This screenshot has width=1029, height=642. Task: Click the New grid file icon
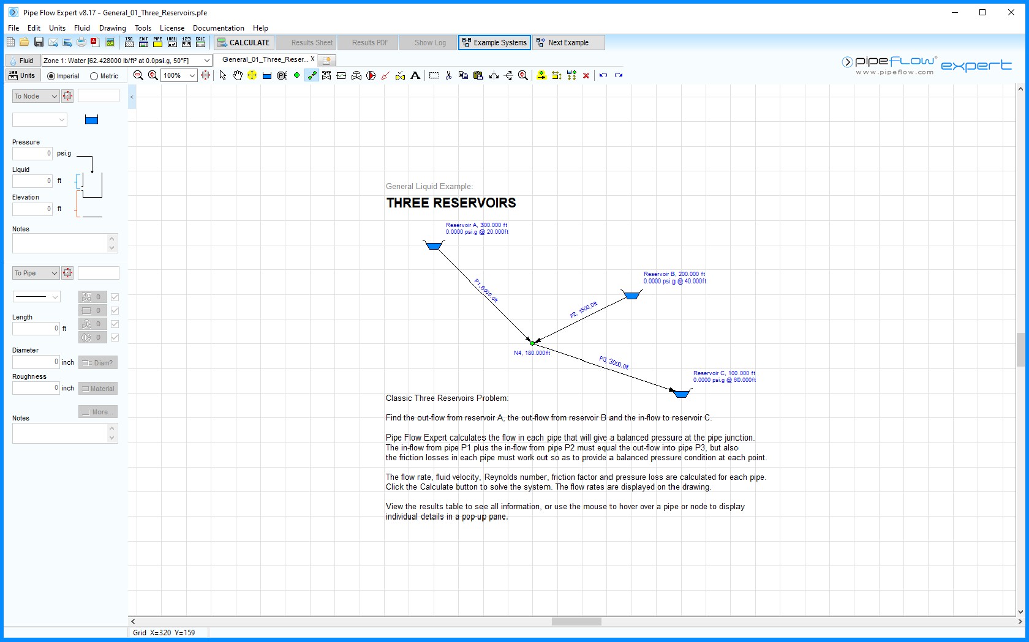(10, 42)
